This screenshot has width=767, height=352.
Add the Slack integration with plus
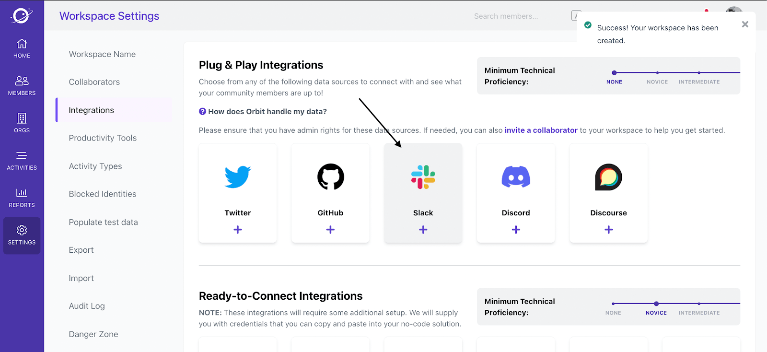point(423,230)
